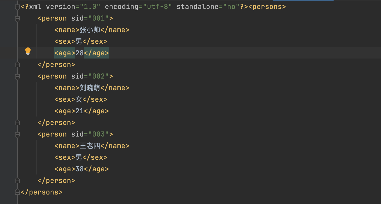Click fold end marker of second person

point(17,123)
